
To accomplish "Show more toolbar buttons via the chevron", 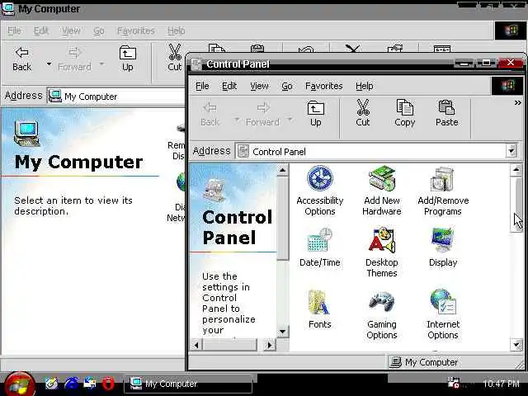I will point(517,102).
